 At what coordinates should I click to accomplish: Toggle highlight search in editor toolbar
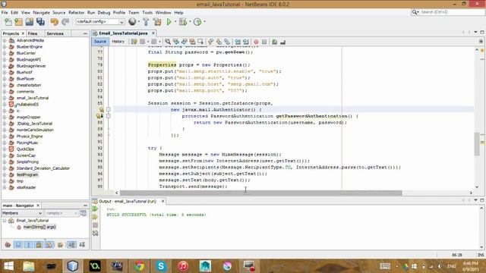(192, 42)
